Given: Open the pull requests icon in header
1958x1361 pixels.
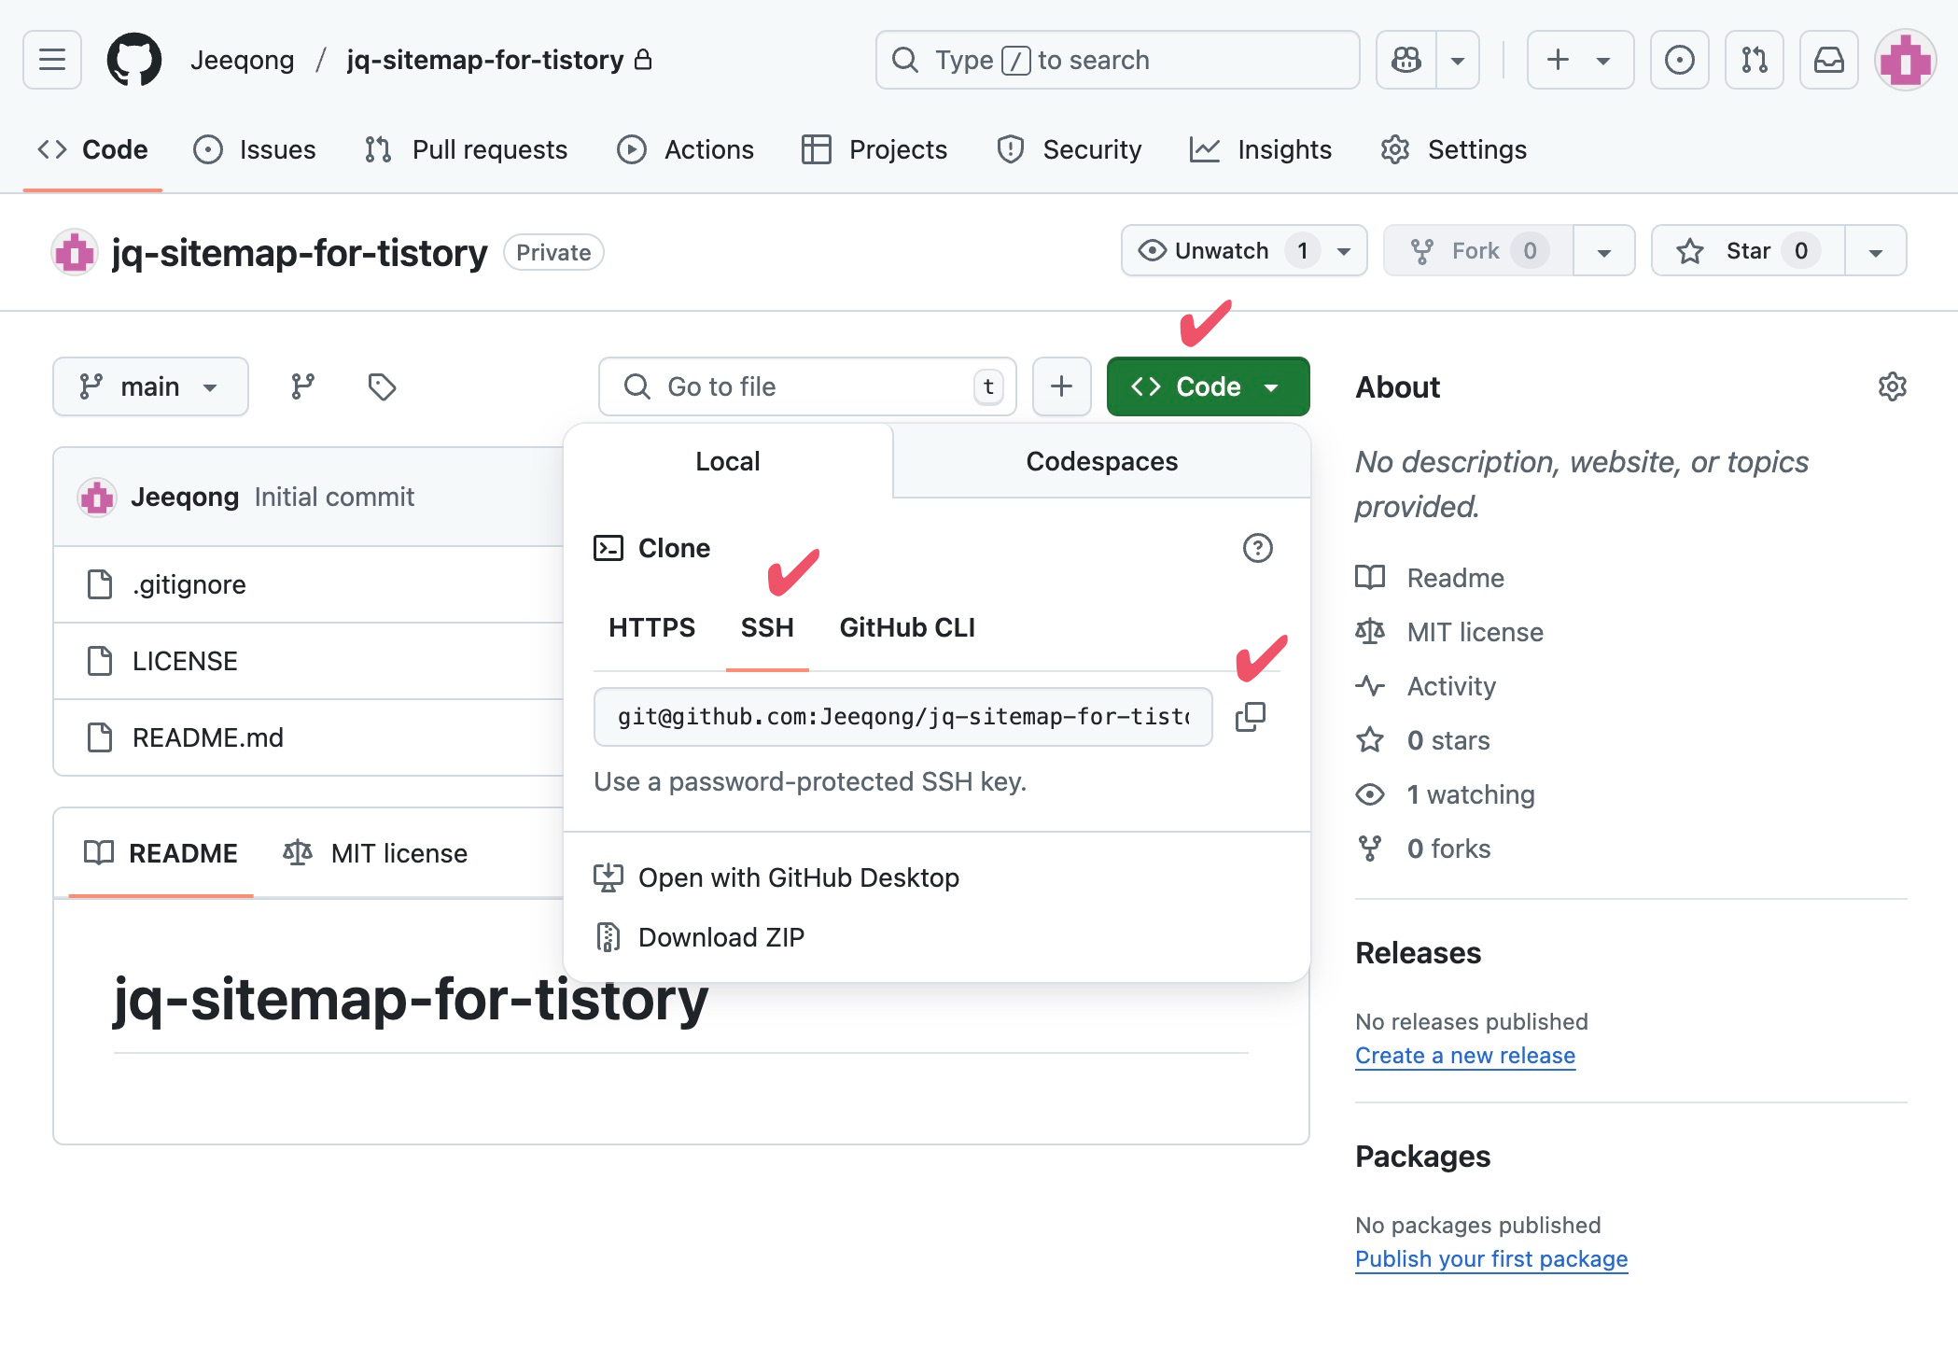Looking at the screenshot, I should coord(1754,60).
